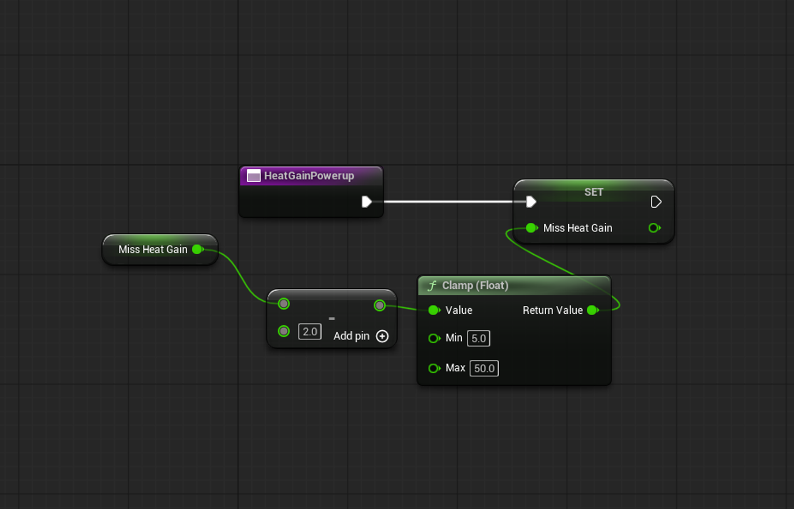This screenshot has width=794, height=509.
Task: Click the Clamp function f icon
Action: click(x=432, y=285)
